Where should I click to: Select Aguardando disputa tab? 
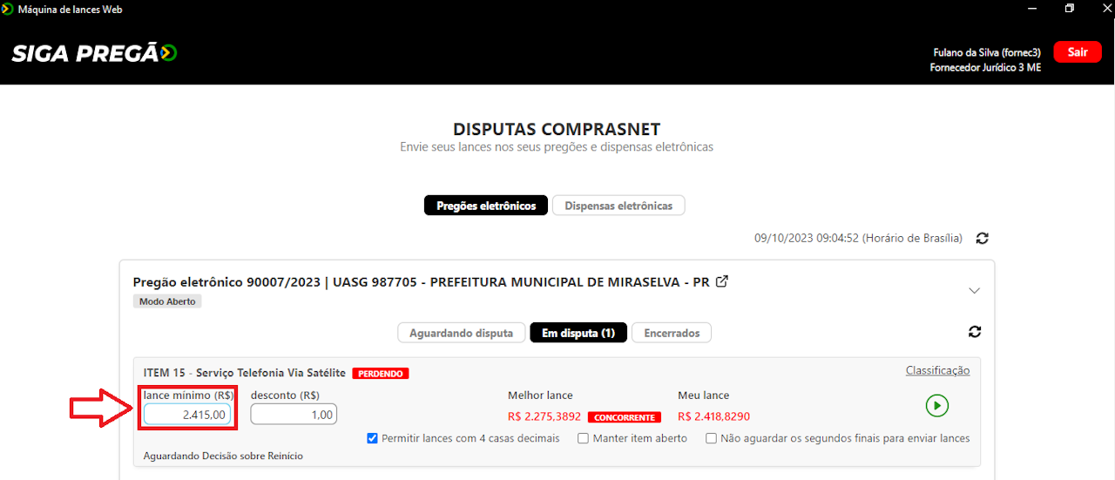click(462, 333)
